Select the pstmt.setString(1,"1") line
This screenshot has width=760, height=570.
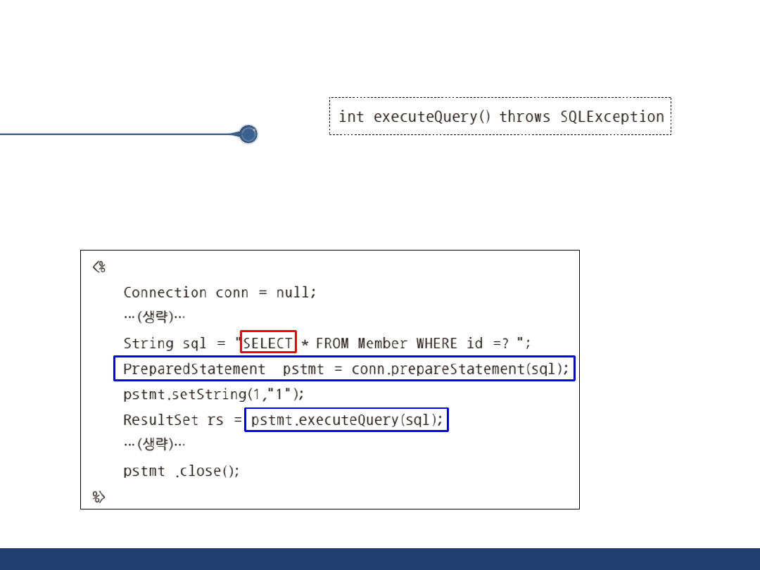(x=214, y=394)
